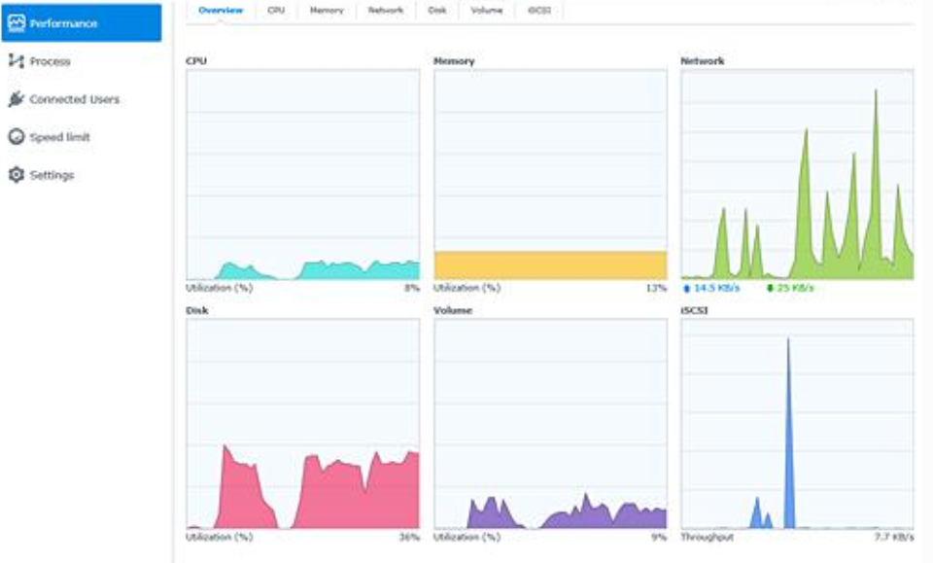Switch to the Disk tab
Image resolution: width=933 pixels, height=563 pixels.
click(437, 10)
